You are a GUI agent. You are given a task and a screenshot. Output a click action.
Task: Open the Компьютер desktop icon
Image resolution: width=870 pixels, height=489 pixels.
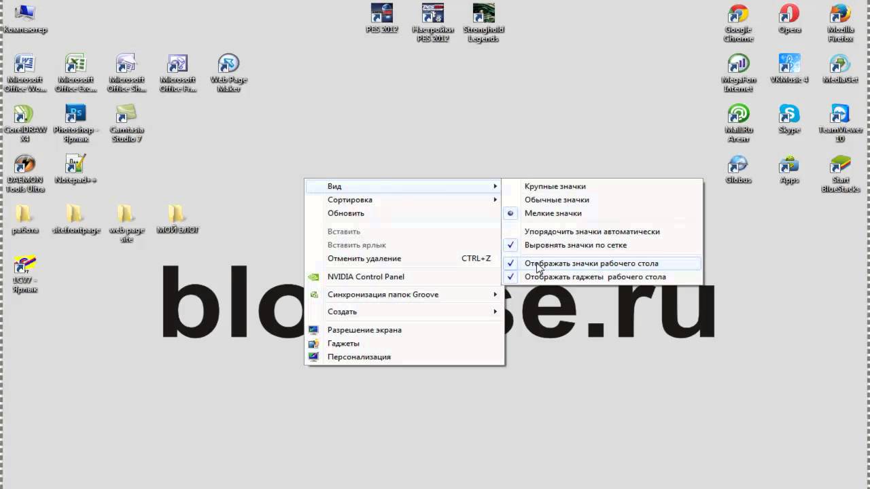[25, 19]
